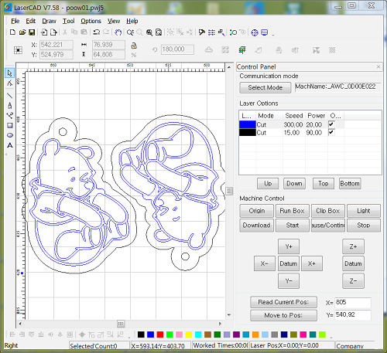Click the blue monitor toolbar icon
Image resolution: width=387 pixels, height=353 pixels.
click(265, 32)
